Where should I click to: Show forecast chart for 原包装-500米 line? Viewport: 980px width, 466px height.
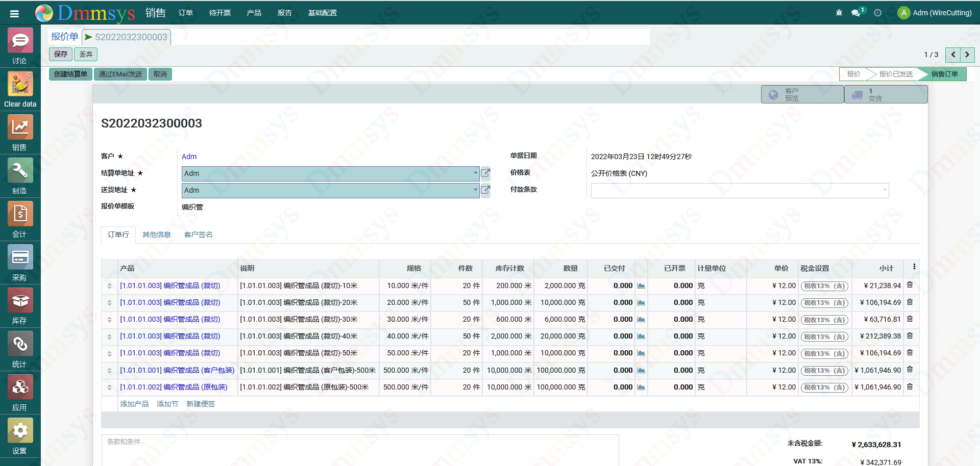pos(641,387)
